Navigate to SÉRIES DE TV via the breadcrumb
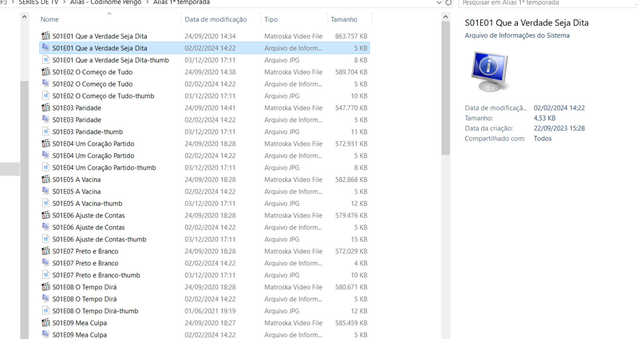The height and width of the screenshot is (339, 637). 38,2
